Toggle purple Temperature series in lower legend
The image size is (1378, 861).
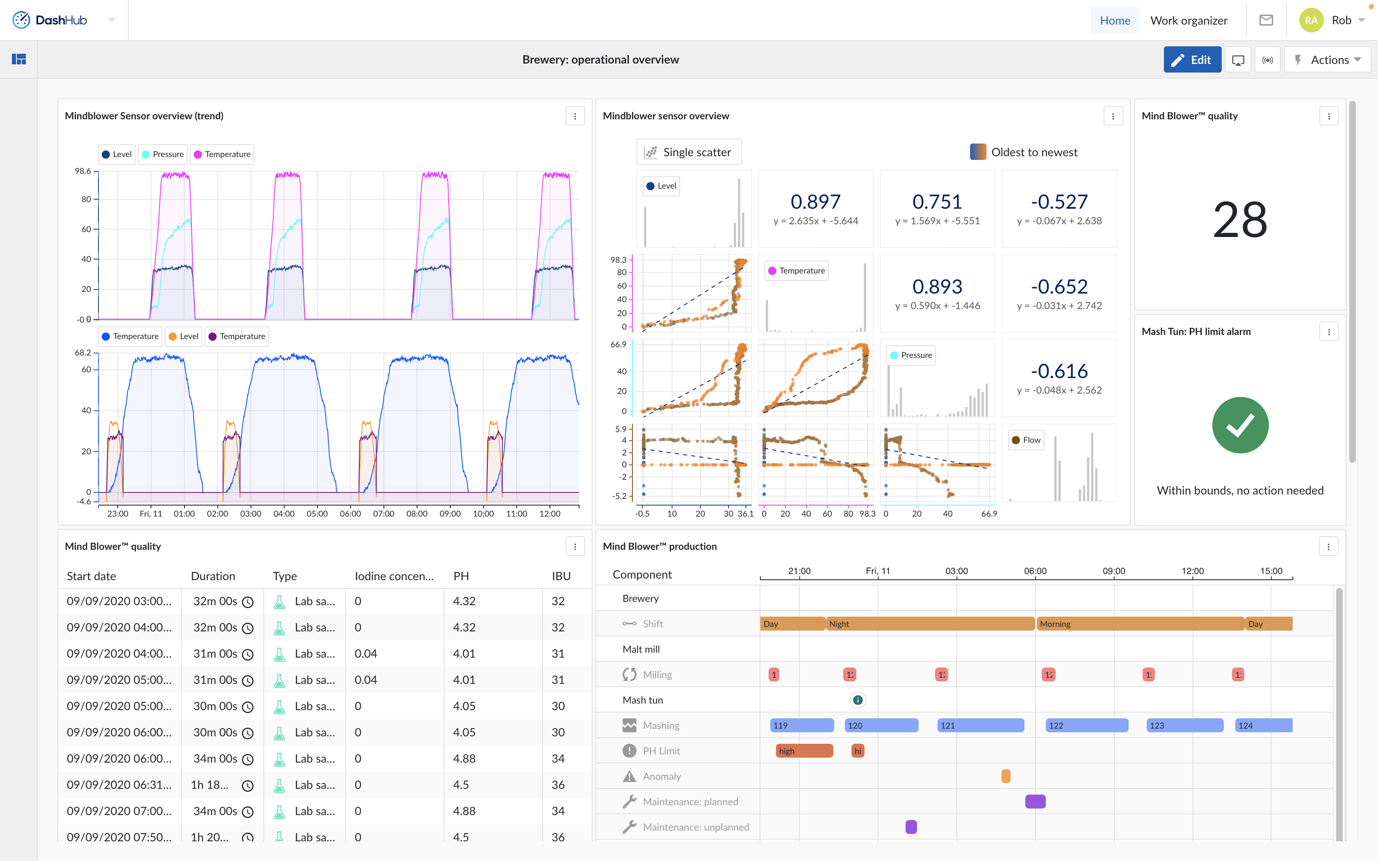237,337
